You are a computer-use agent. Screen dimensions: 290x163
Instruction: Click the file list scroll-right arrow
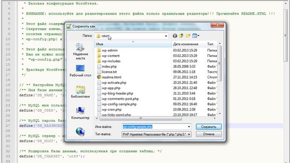click(x=215, y=118)
